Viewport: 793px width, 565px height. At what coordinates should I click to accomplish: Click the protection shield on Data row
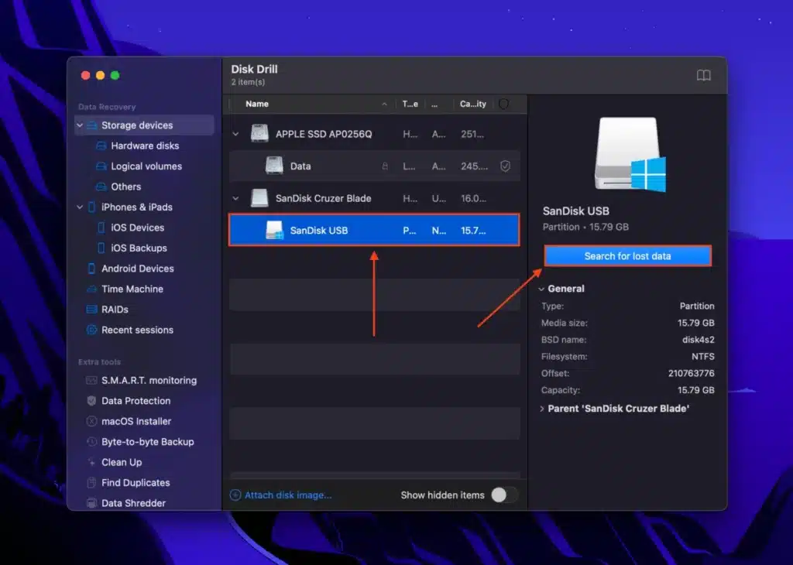point(505,166)
